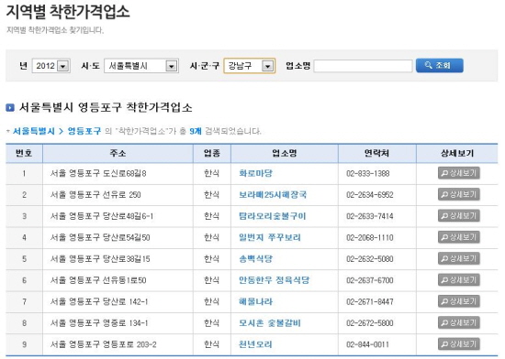Open the 송백식당 business link
This screenshot has height=359, width=505.
(x=256, y=259)
